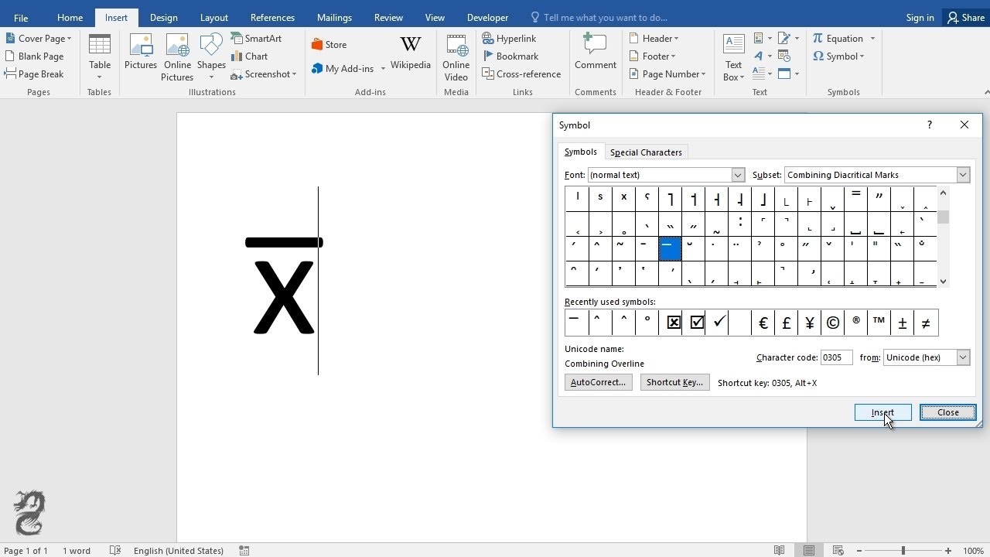990x557 pixels.
Task: Switch to Web Layout view
Action: click(838, 550)
